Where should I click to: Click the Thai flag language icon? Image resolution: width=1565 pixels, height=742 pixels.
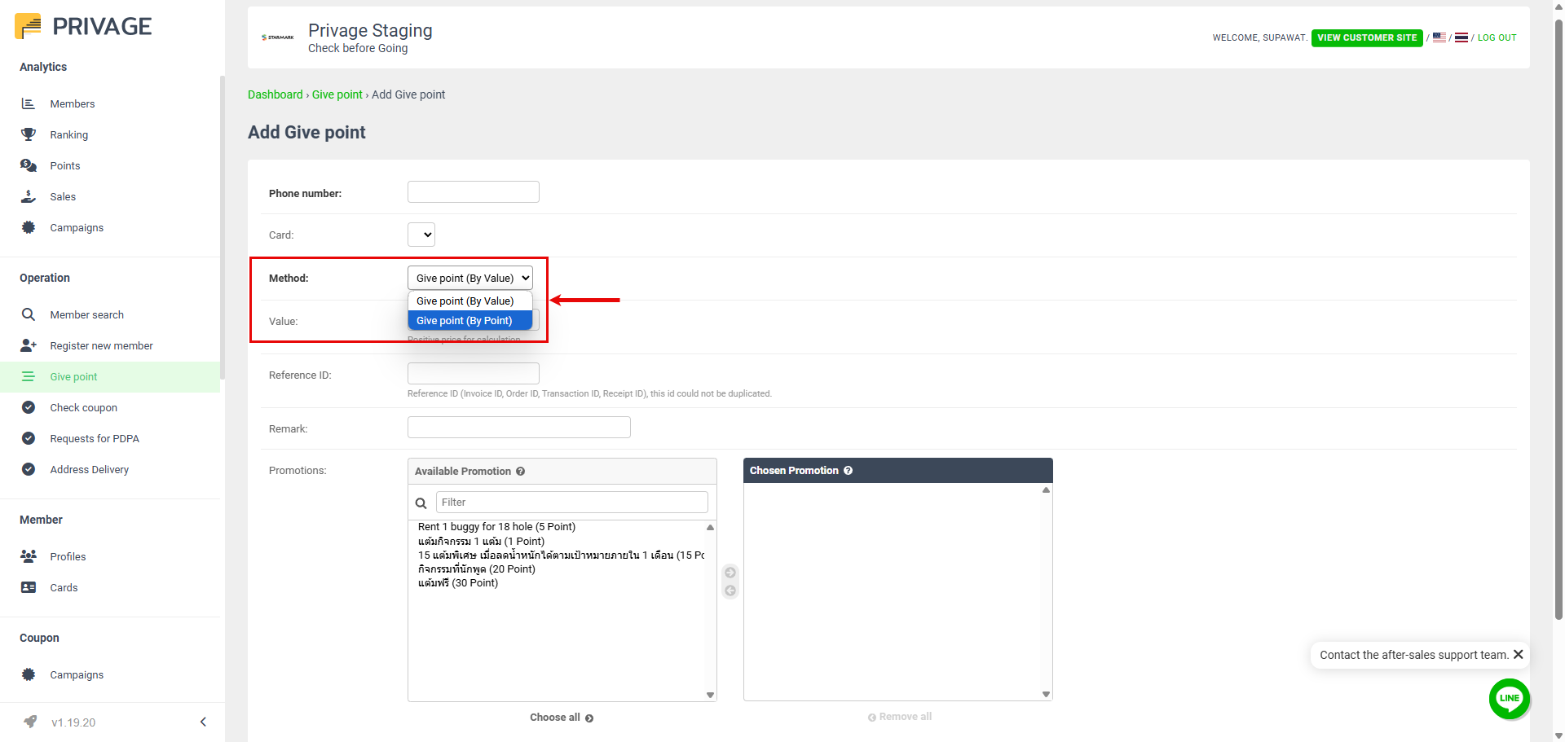pyautogui.click(x=1461, y=37)
